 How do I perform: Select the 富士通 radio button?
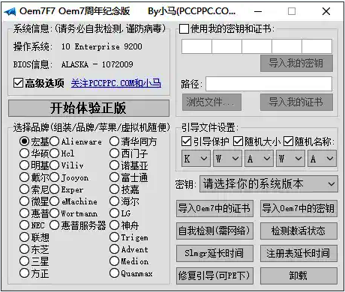pos(114,177)
